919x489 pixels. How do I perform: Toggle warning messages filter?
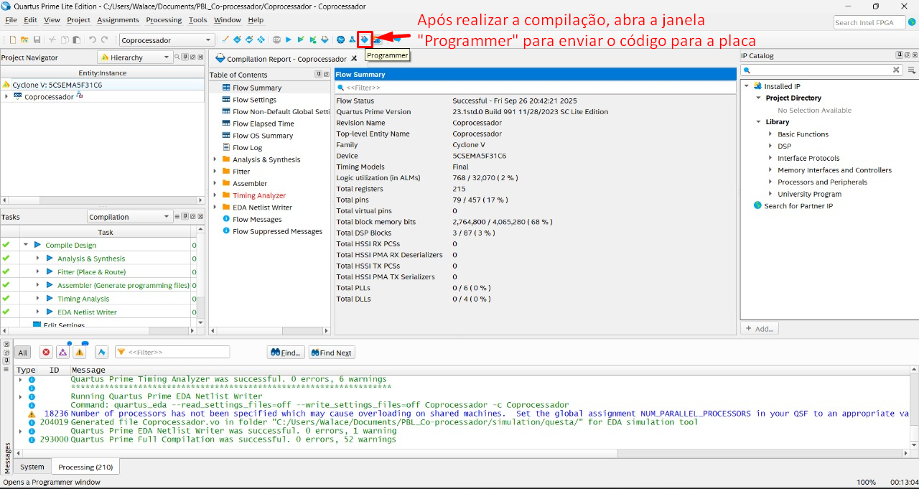click(79, 353)
